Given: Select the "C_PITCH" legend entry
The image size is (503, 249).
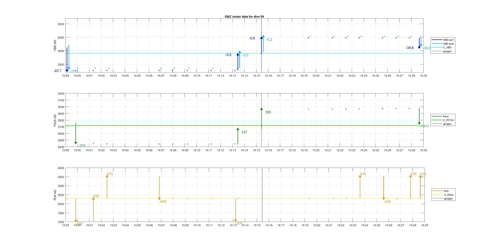Looking at the screenshot, I should [x=443, y=120].
